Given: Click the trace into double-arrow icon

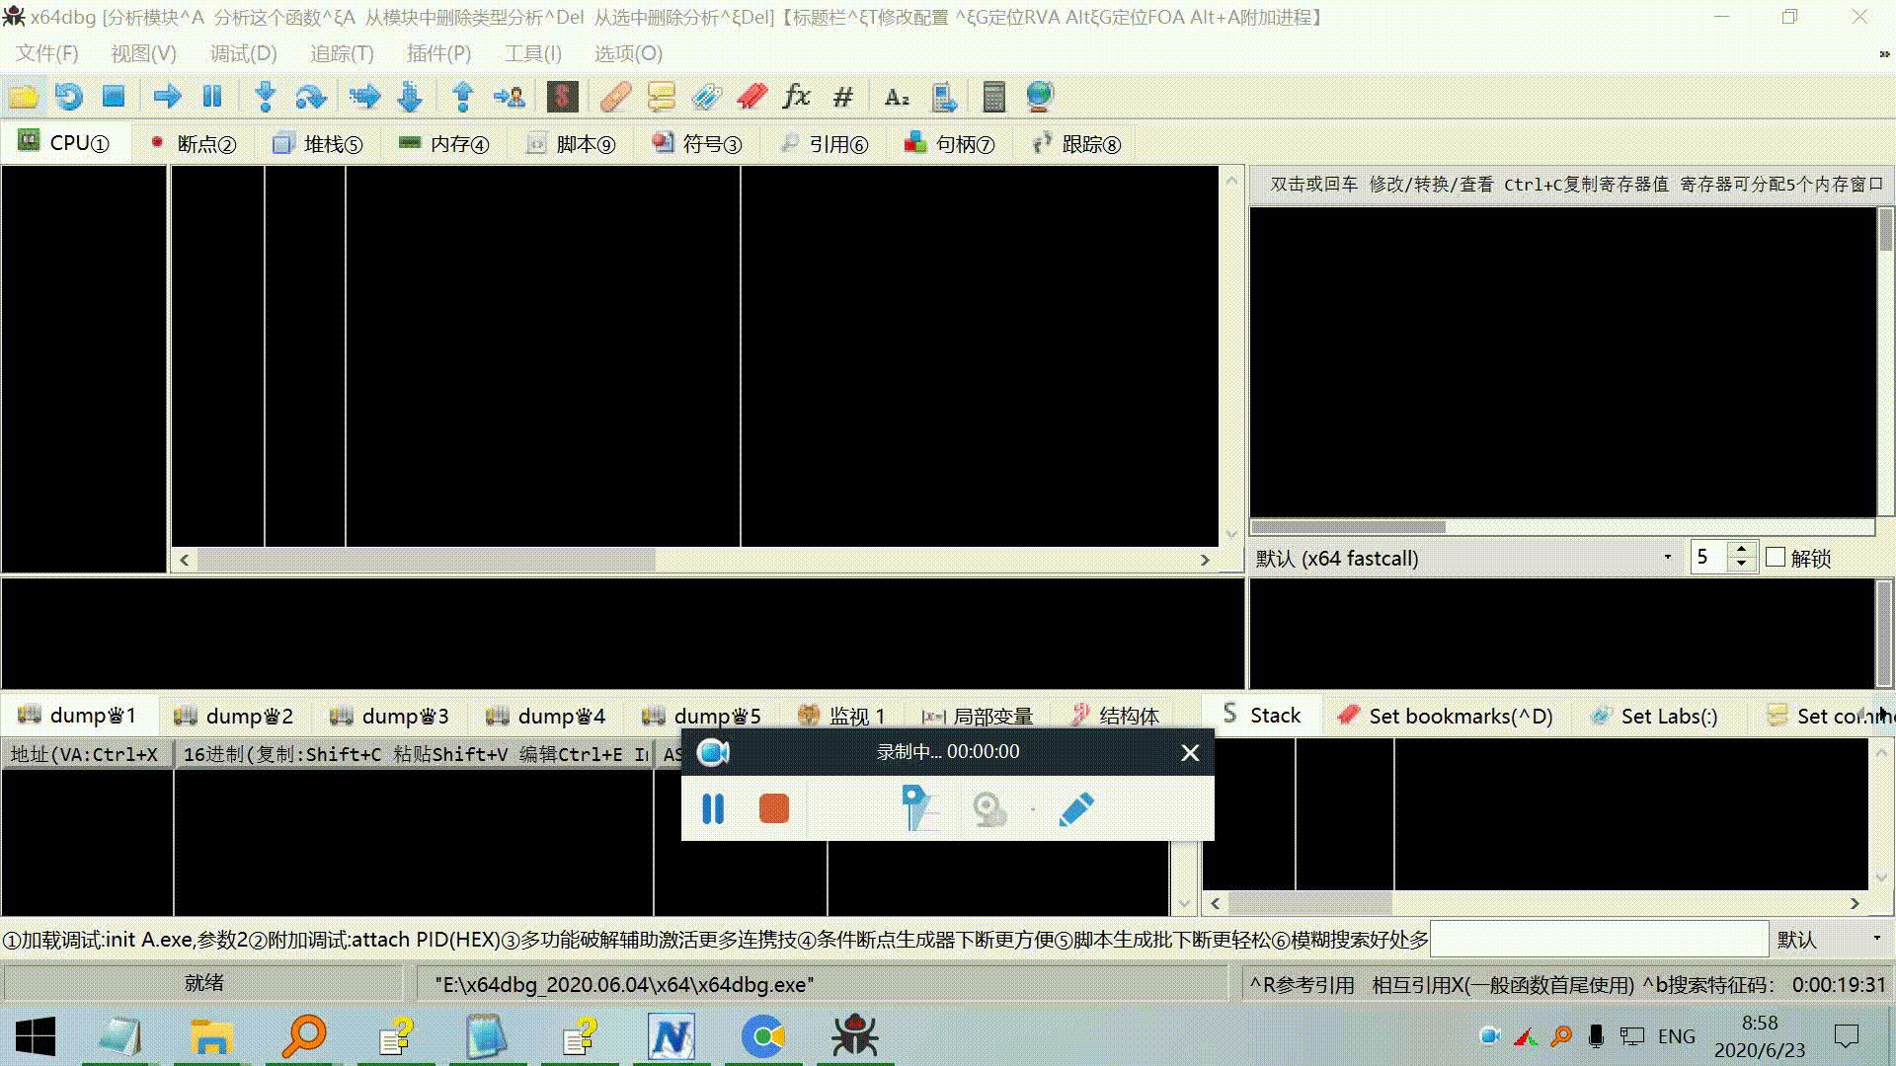Looking at the screenshot, I should tap(364, 96).
